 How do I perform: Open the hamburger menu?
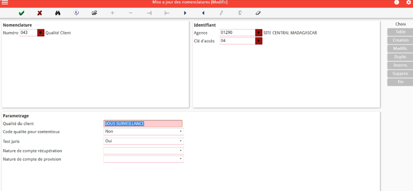[x=5, y=3]
